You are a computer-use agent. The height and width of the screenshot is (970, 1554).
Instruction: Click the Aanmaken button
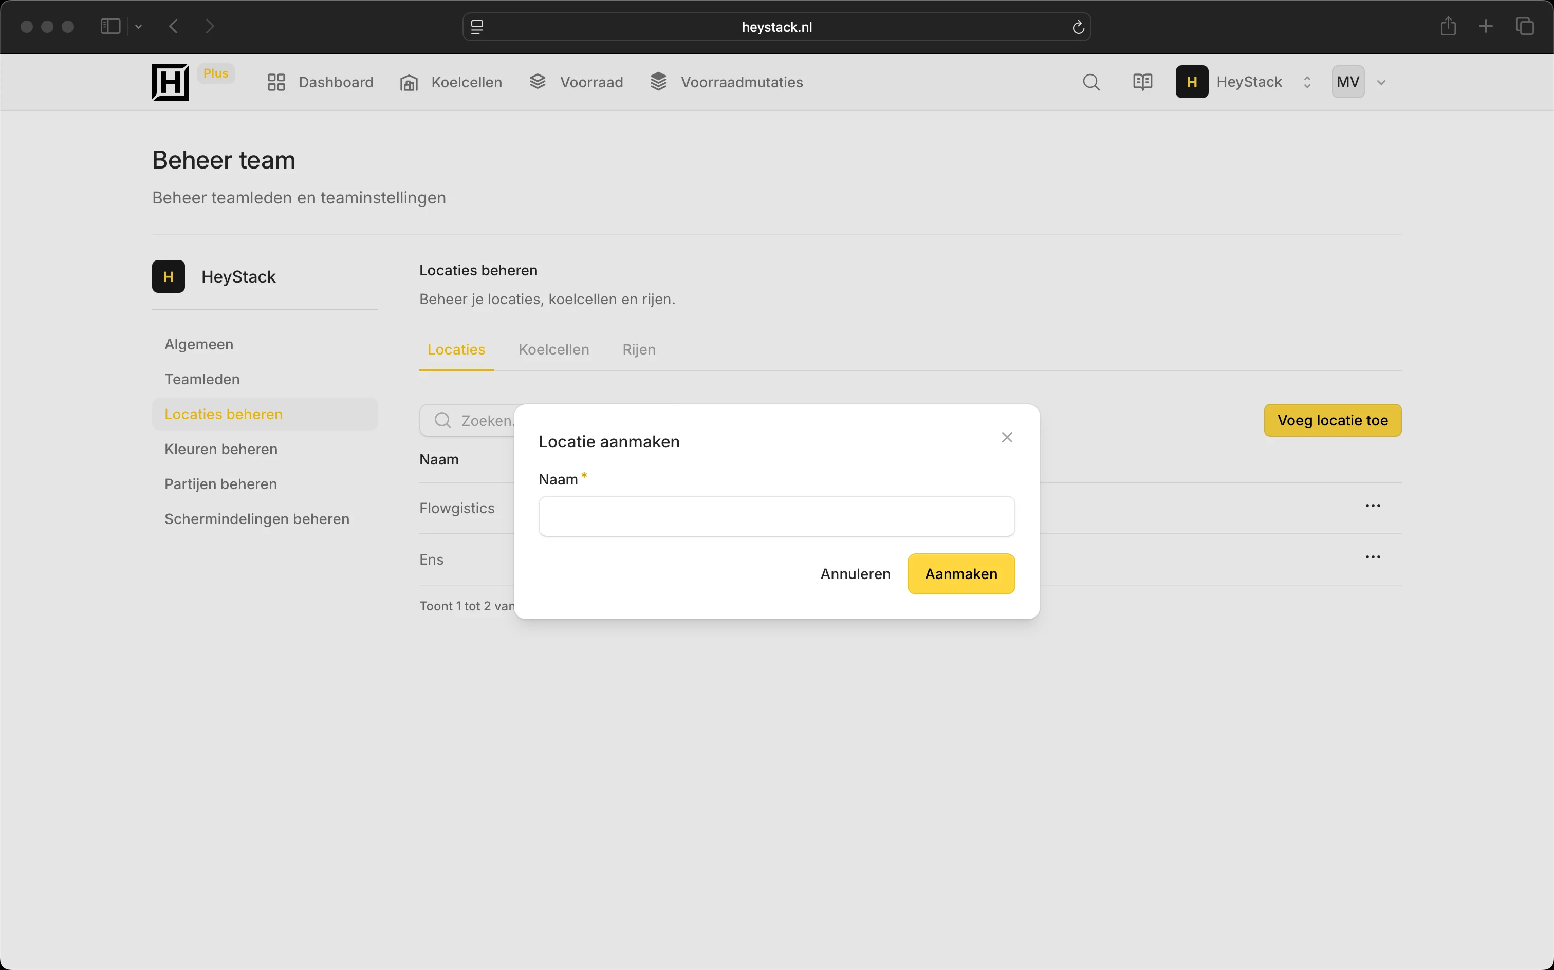click(x=961, y=574)
